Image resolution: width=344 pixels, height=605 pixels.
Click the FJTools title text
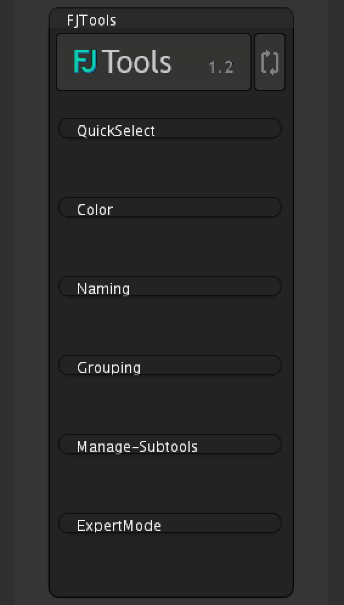92,20
